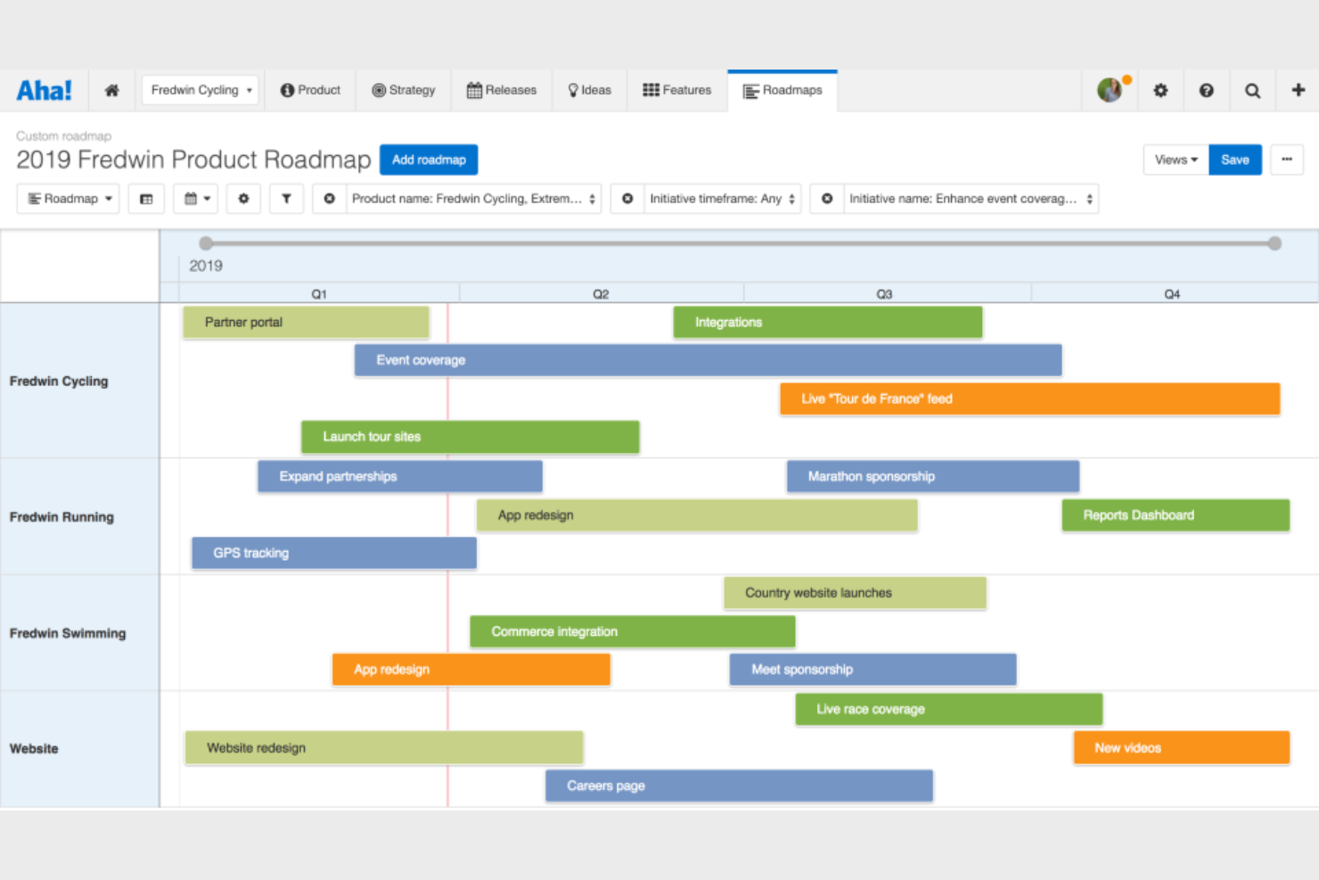Click the plus icon to add new

pyautogui.click(x=1299, y=90)
